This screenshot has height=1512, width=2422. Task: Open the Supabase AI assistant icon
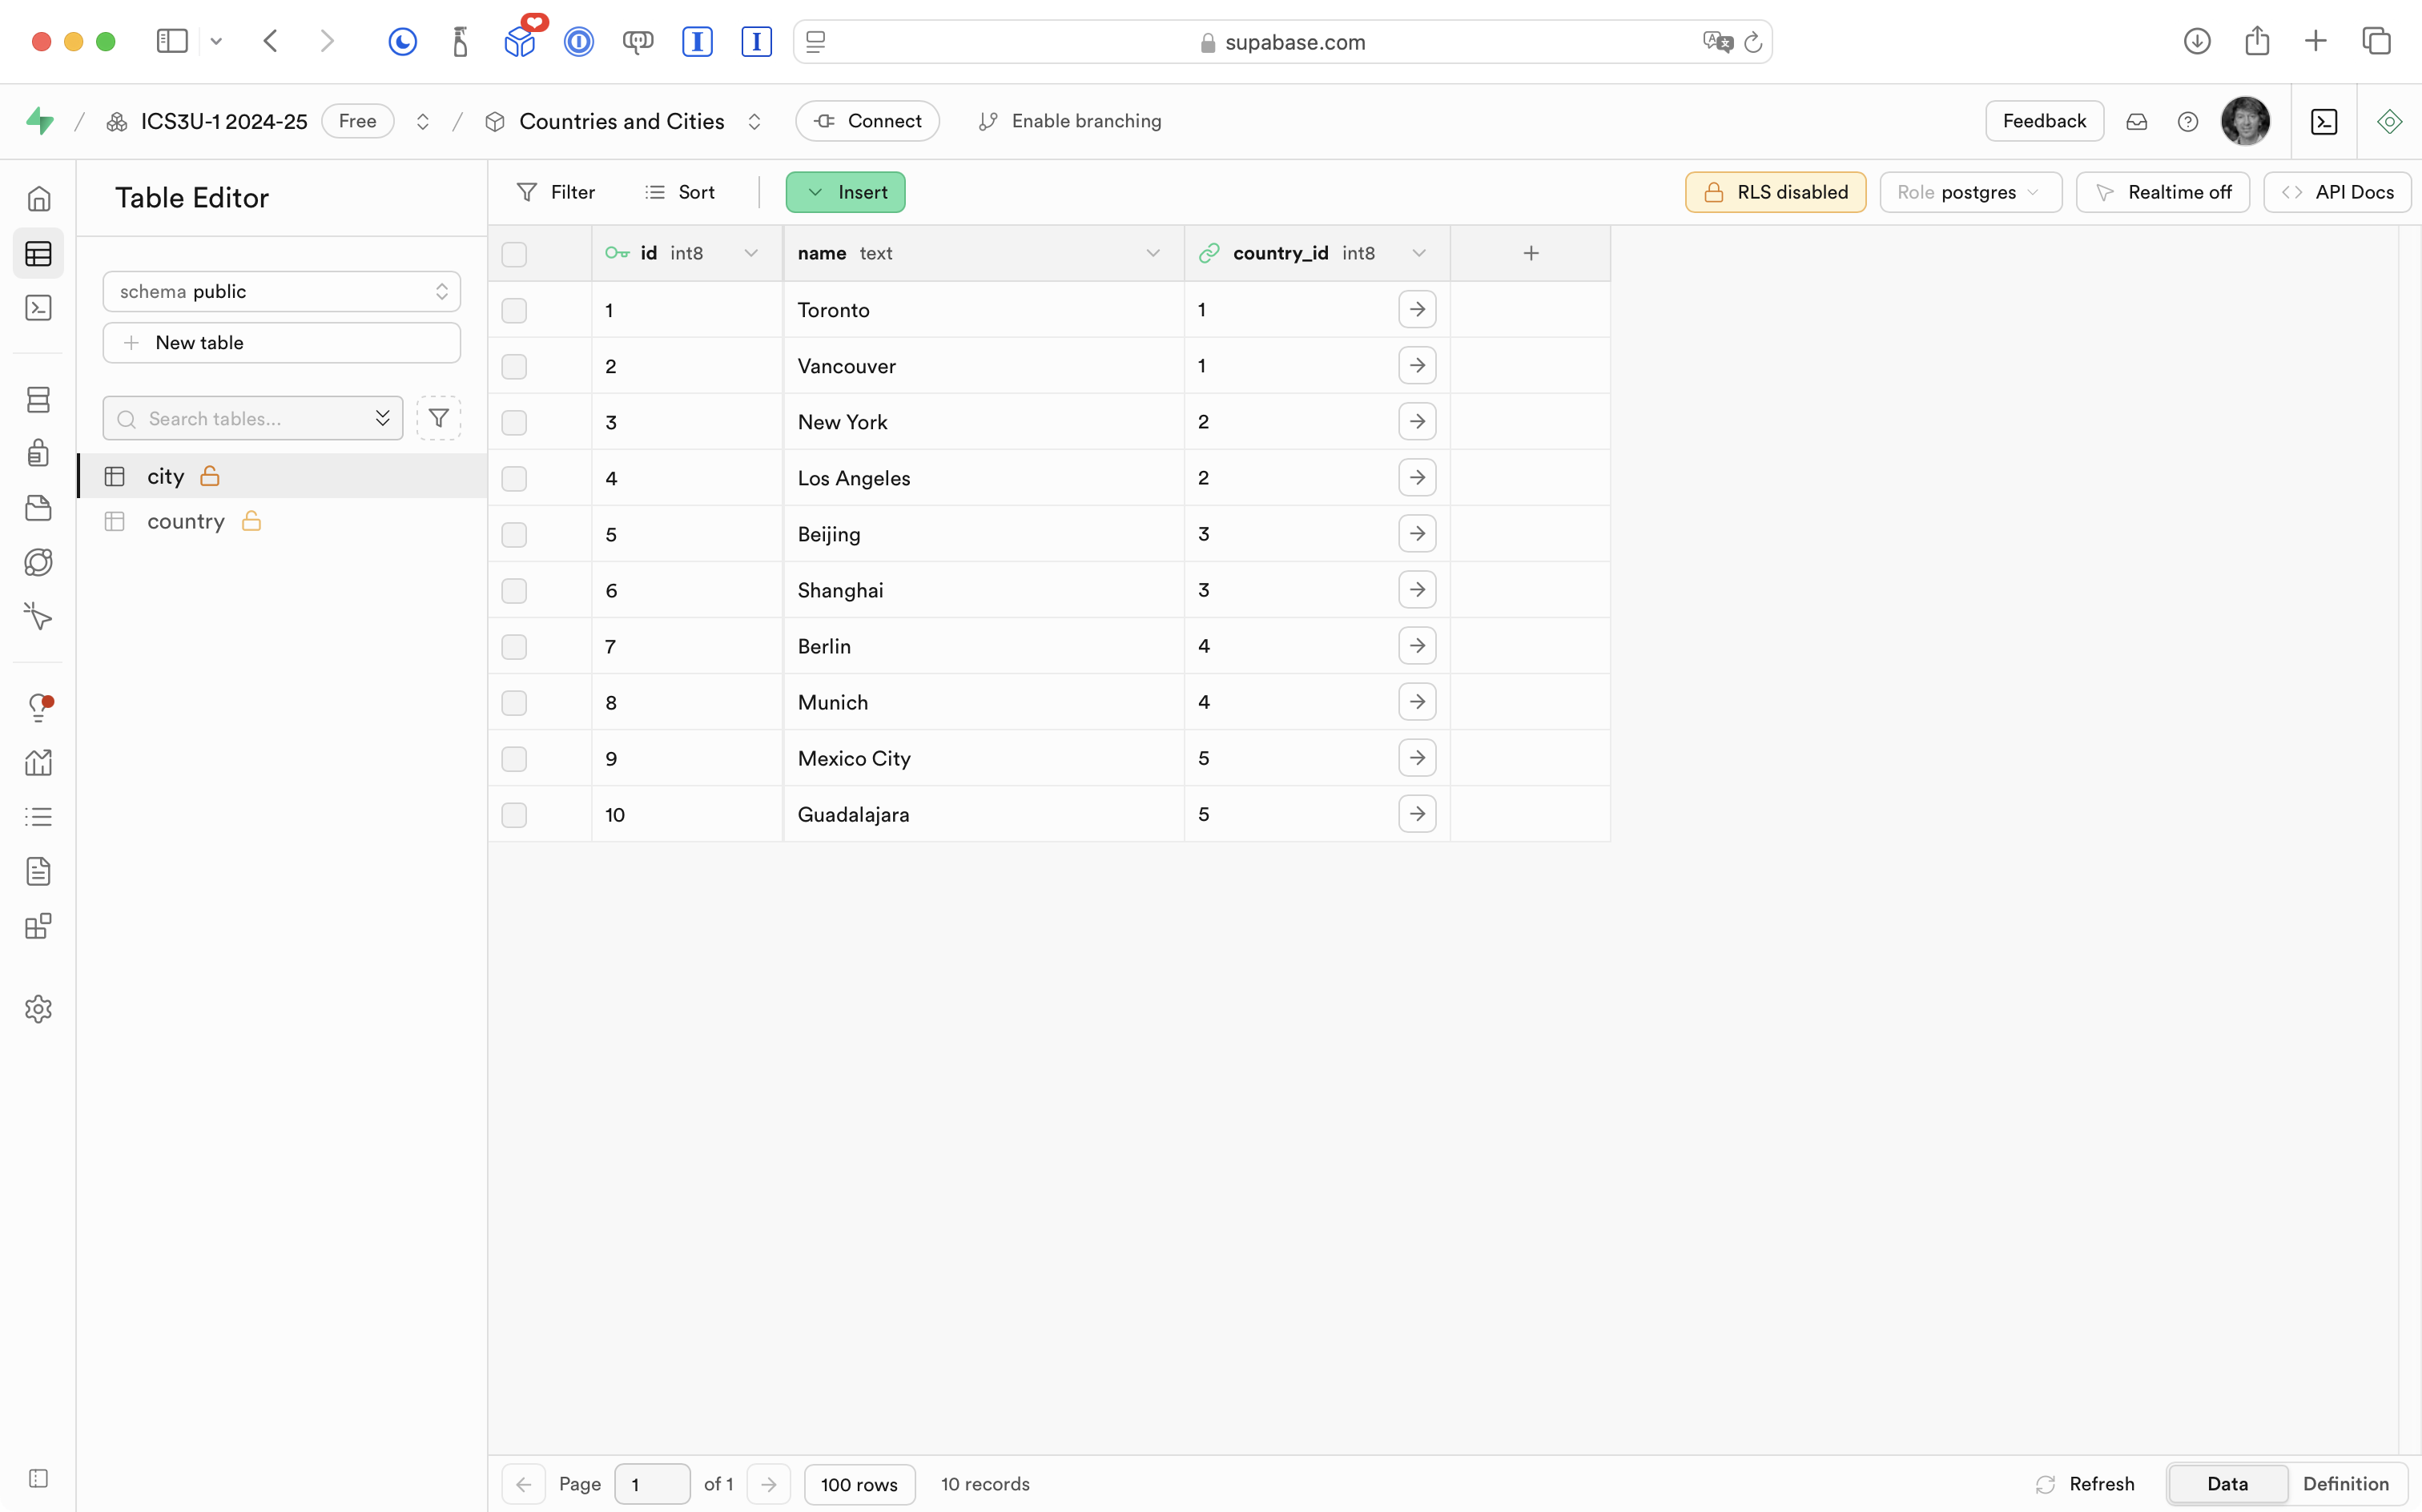[2389, 122]
